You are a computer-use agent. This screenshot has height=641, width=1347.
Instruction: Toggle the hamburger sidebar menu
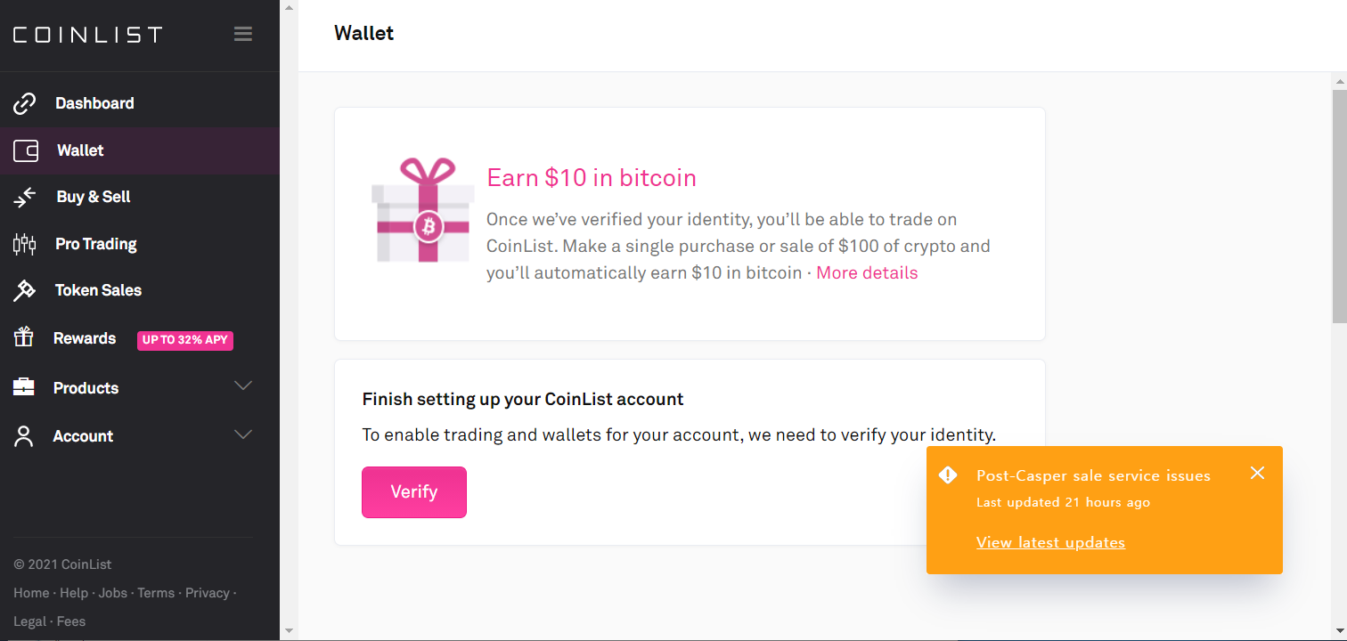(242, 35)
